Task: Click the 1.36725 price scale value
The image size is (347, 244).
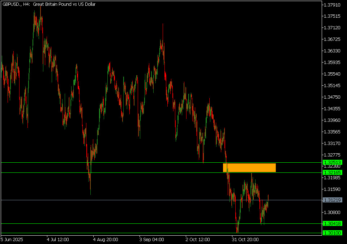Action: (x=332, y=39)
